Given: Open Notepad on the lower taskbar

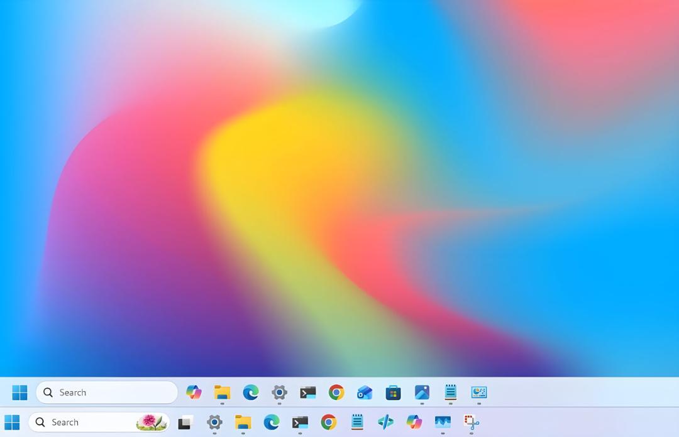Looking at the screenshot, I should coord(357,422).
